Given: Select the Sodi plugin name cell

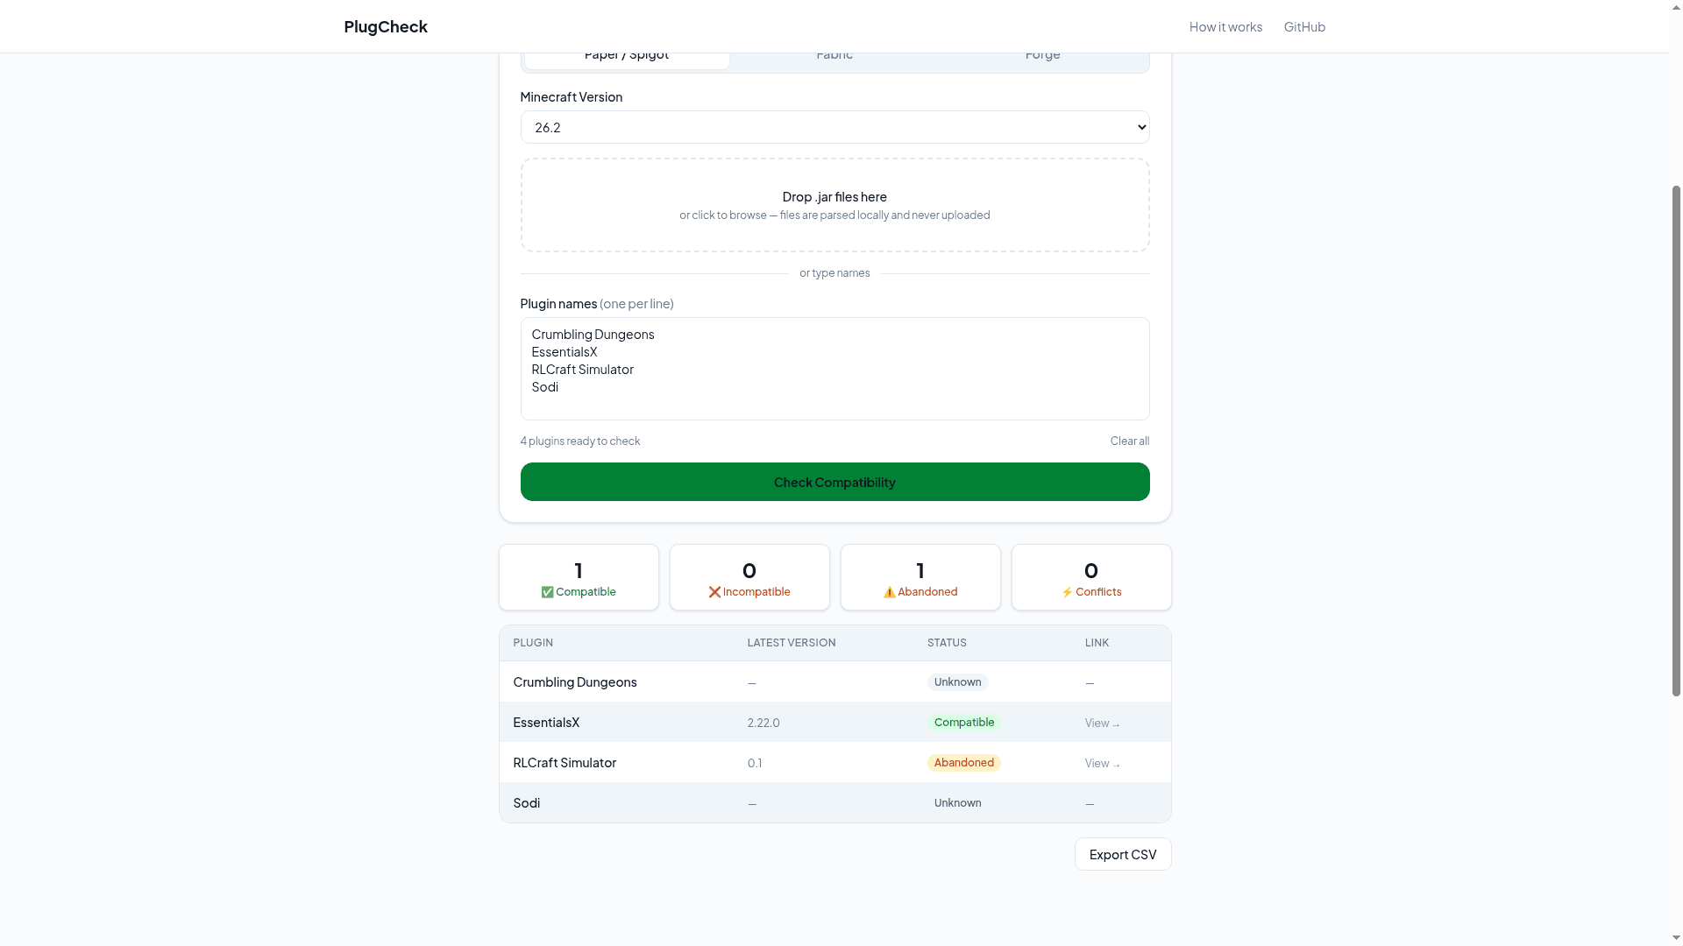Looking at the screenshot, I should click(527, 802).
